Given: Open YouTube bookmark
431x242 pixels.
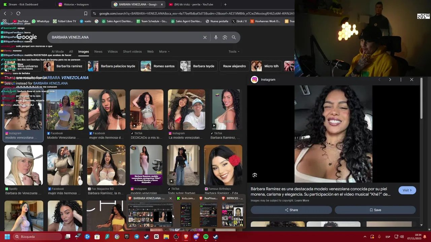Looking at the screenshot, I should coord(21,21).
